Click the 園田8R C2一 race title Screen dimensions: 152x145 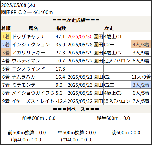(x=27, y=12)
